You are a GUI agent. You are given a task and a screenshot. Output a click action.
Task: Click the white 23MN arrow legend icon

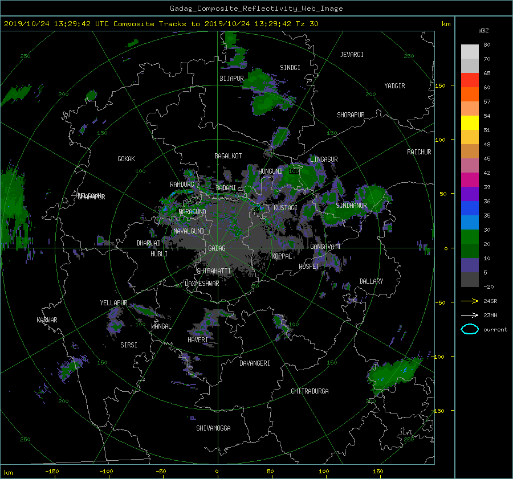(x=470, y=315)
